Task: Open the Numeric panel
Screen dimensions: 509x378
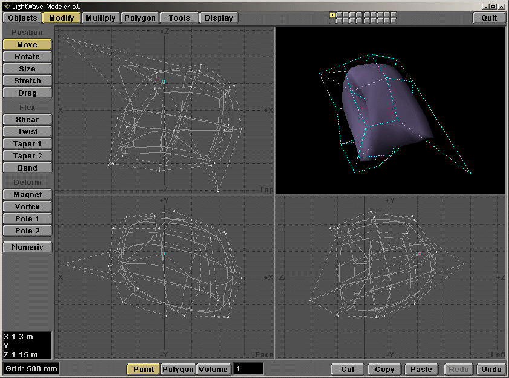Action: tap(27, 247)
